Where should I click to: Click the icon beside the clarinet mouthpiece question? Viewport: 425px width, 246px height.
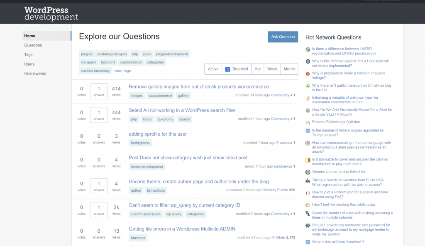[x=308, y=160]
